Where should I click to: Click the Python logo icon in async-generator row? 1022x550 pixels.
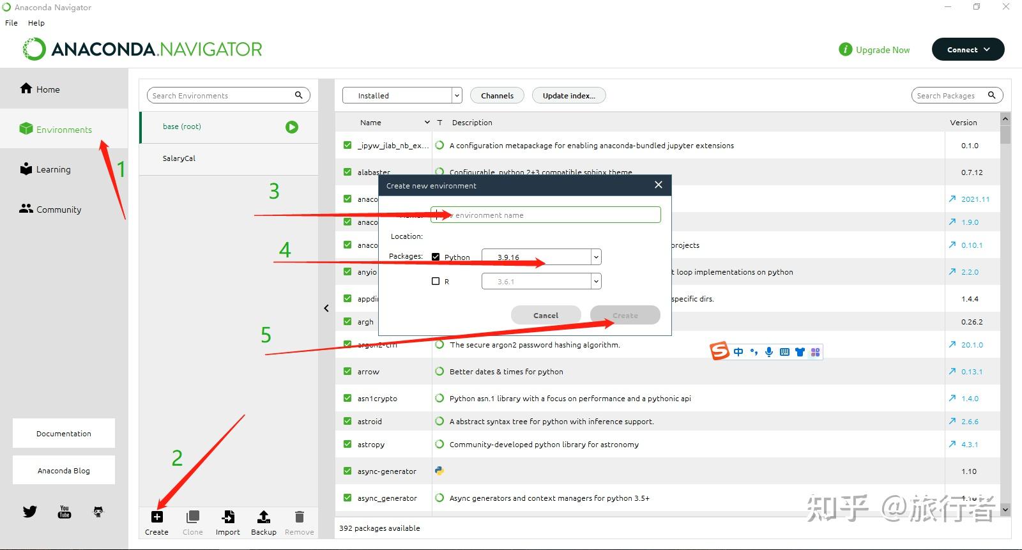coord(439,471)
